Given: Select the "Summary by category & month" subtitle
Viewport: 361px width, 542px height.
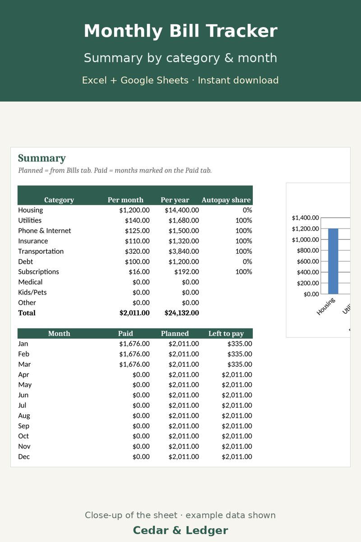Looking at the screenshot, I should click(x=180, y=58).
